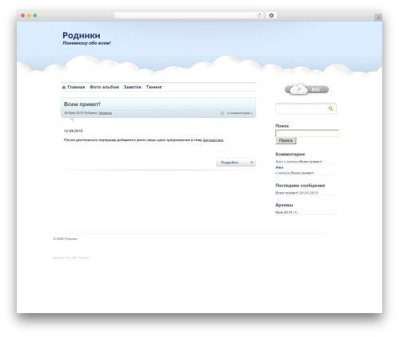Click the browser address bar
The width and height of the screenshot is (399, 337).
189,15
